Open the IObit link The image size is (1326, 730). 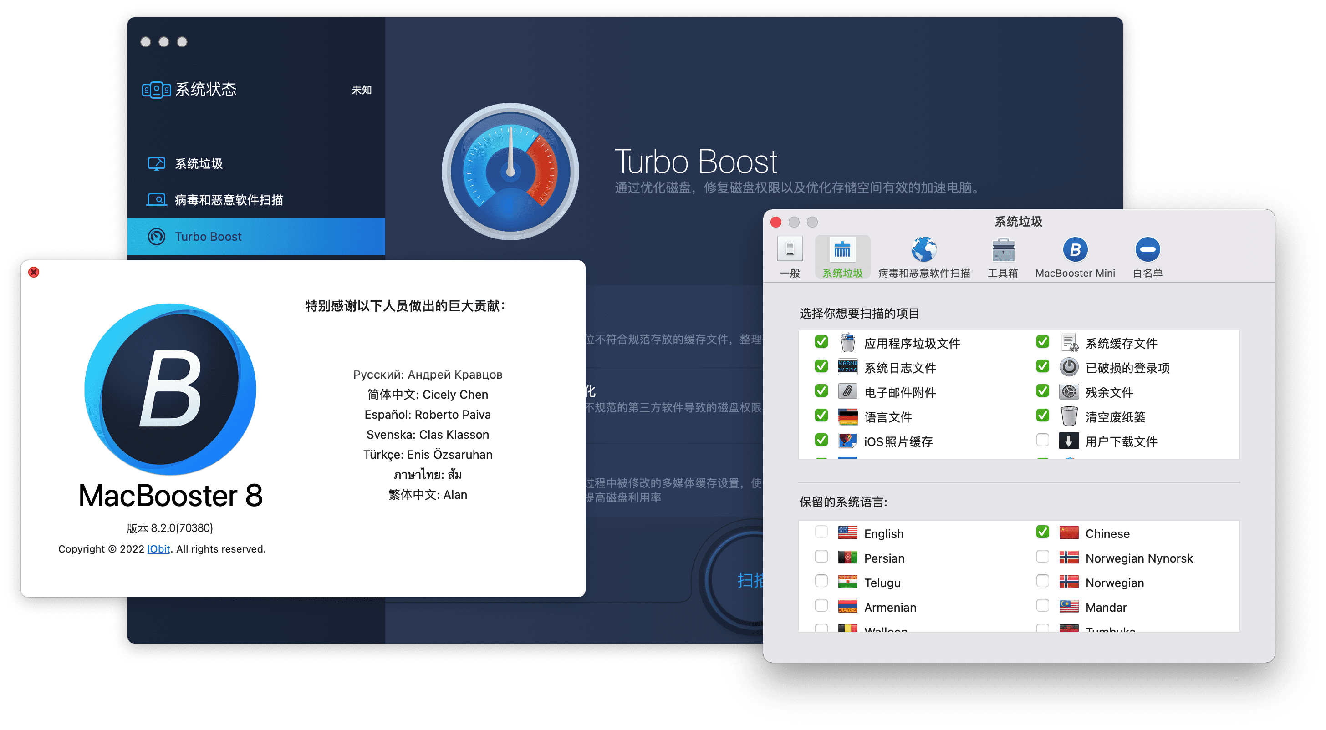[158, 549]
